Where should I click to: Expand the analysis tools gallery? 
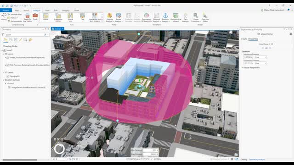tap(102, 21)
